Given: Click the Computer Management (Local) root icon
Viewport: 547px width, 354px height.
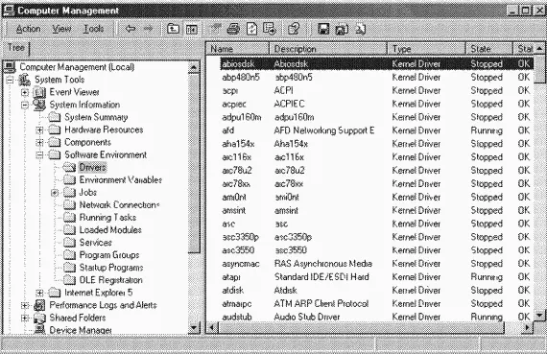Looking at the screenshot, I should 10,67.
